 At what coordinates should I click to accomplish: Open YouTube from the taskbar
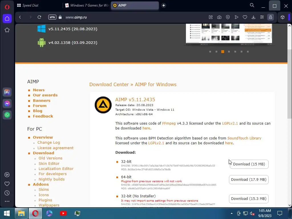tap(63, 213)
